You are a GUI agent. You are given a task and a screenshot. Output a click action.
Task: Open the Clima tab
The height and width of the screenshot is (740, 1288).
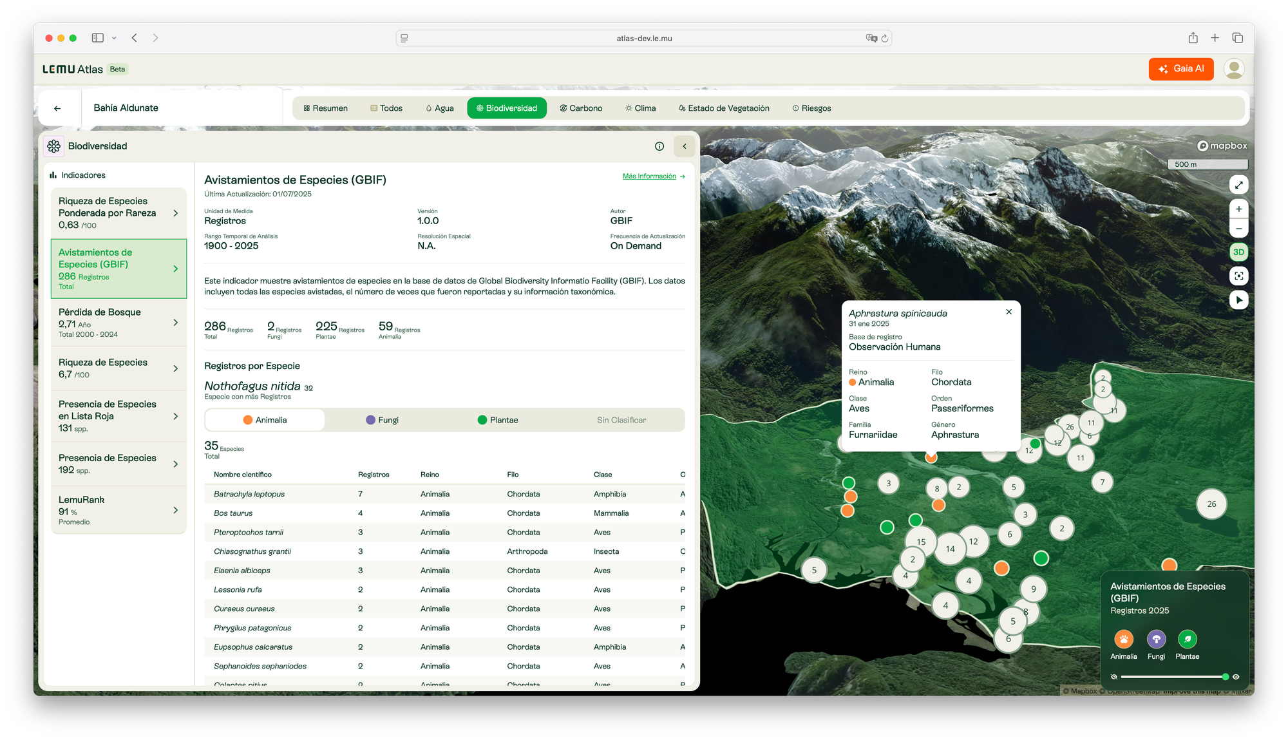coord(640,108)
